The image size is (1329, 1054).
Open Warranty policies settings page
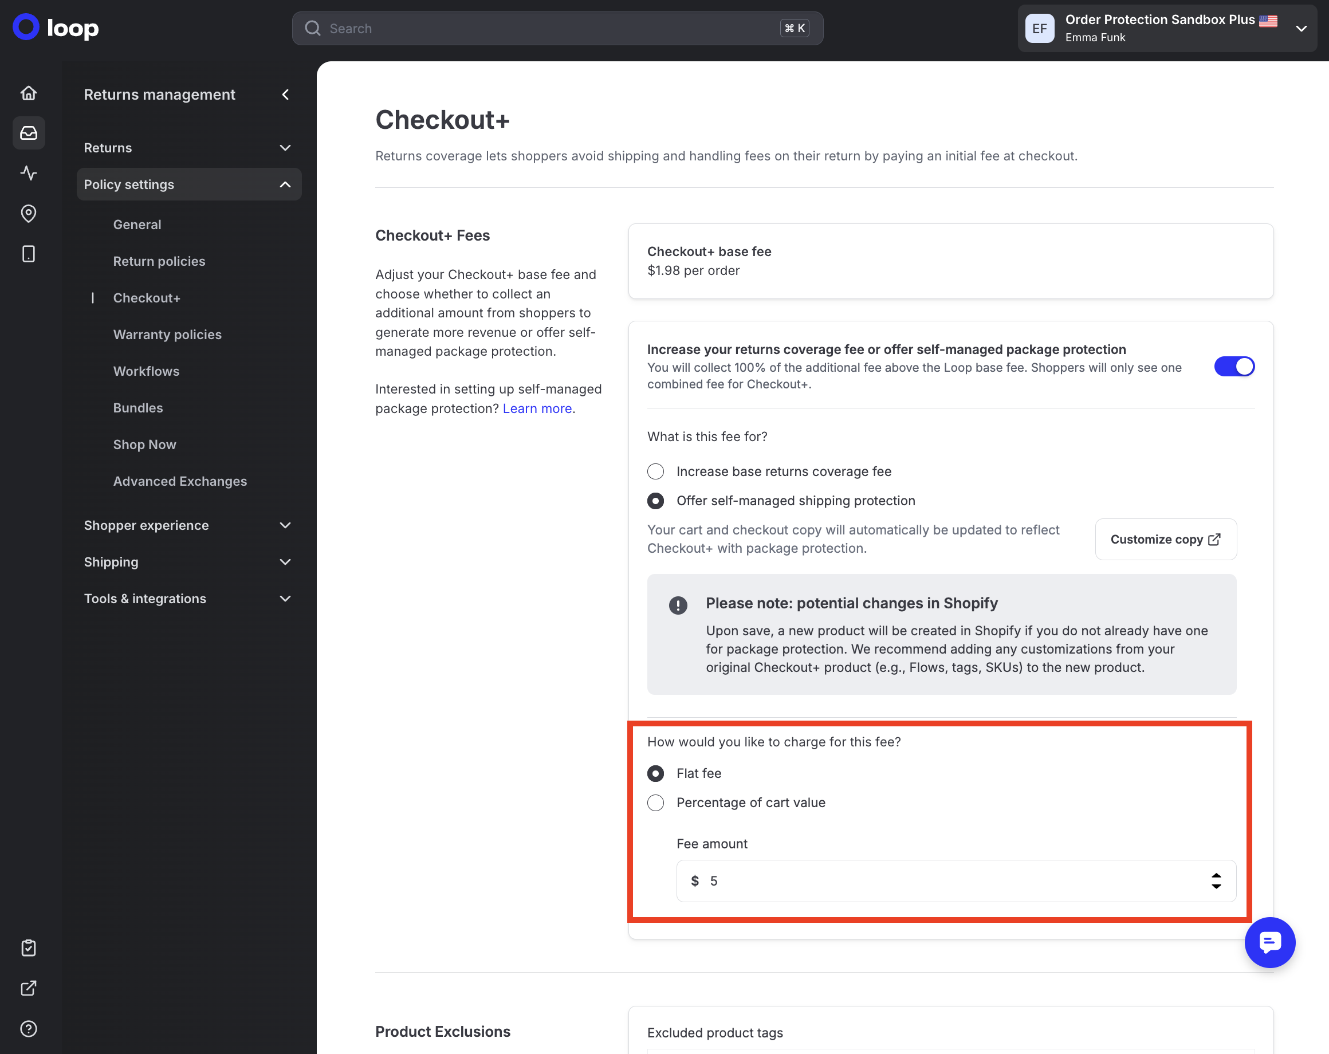[167, 334]
